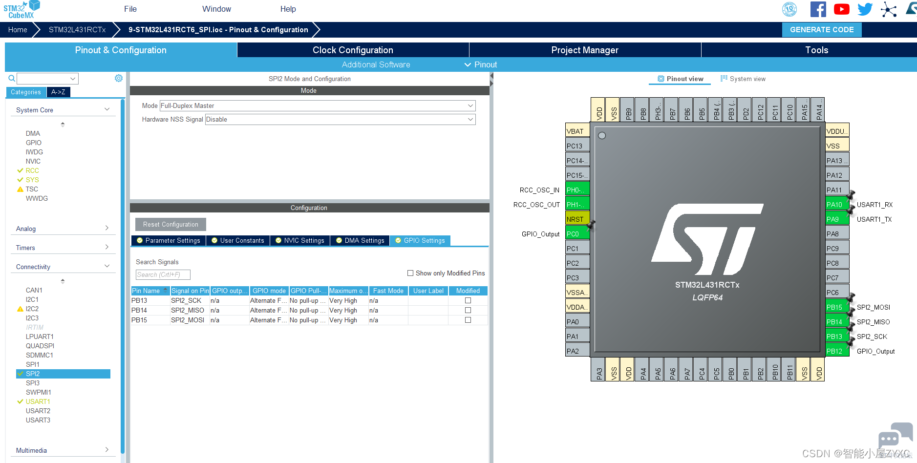Image resolution: width=917 pixels, height=463 pixels.
Task: Switch to A->Z listing tab
Action: pos(58,92)
